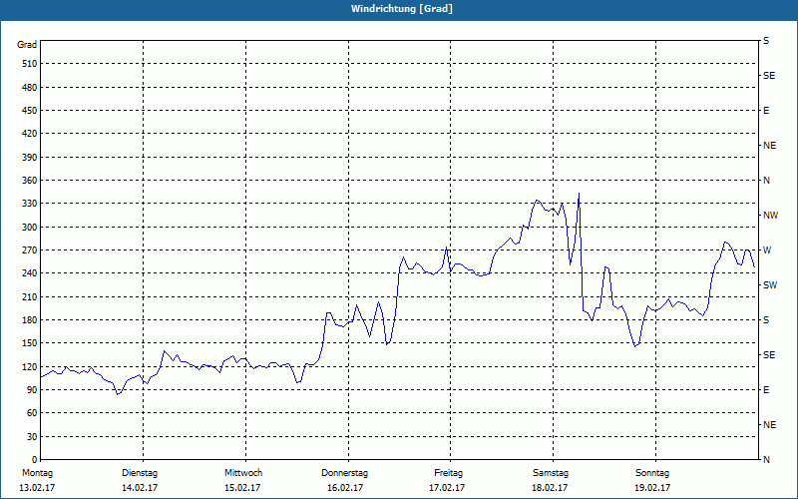Image resolution: width=798 pixels, height=499 pixels.
Task: Click the date 16.02.17
Action: pyautogui.click(x=345, y=488)
